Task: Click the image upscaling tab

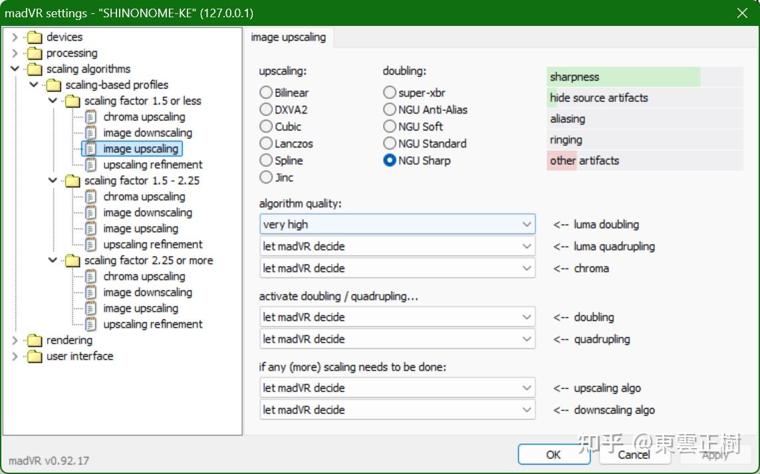Action: coord(289,37)
